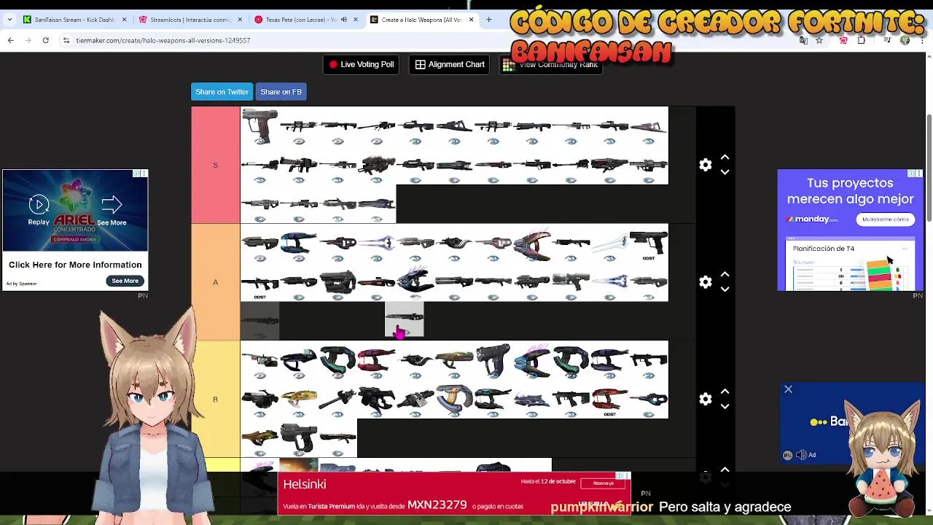Bookmark this page with the star icon
Screen dimensions: 933x525
click(x=819, y=40)
